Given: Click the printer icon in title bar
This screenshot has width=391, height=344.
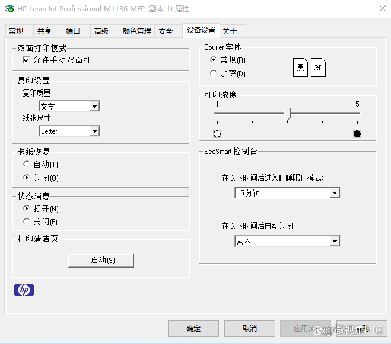Looking at the screenshot, I should pyautogui.click(x=9, y=9).
